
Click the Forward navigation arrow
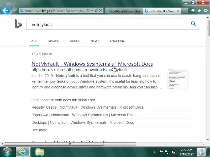pos(14,10)
